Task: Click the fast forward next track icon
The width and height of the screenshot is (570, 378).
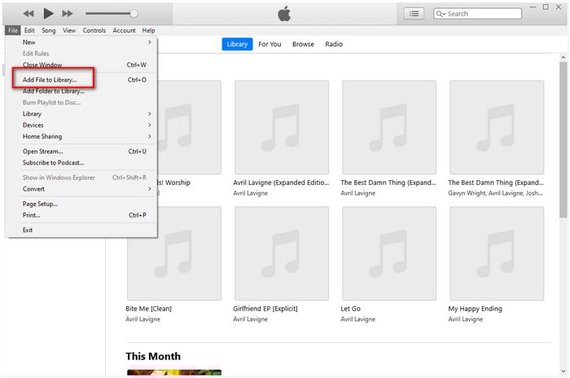Action: [x=68, y=14]
